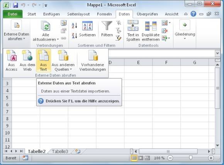Click Duplikate entfernen icon
The width and height of the screenshot is (224, 165).
(151, 26)
